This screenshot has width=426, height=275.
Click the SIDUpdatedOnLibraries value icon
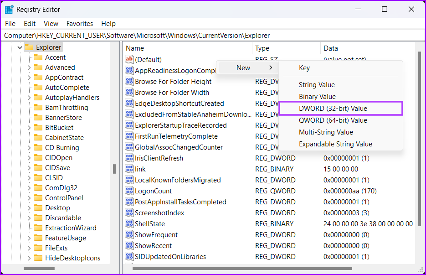129,256
